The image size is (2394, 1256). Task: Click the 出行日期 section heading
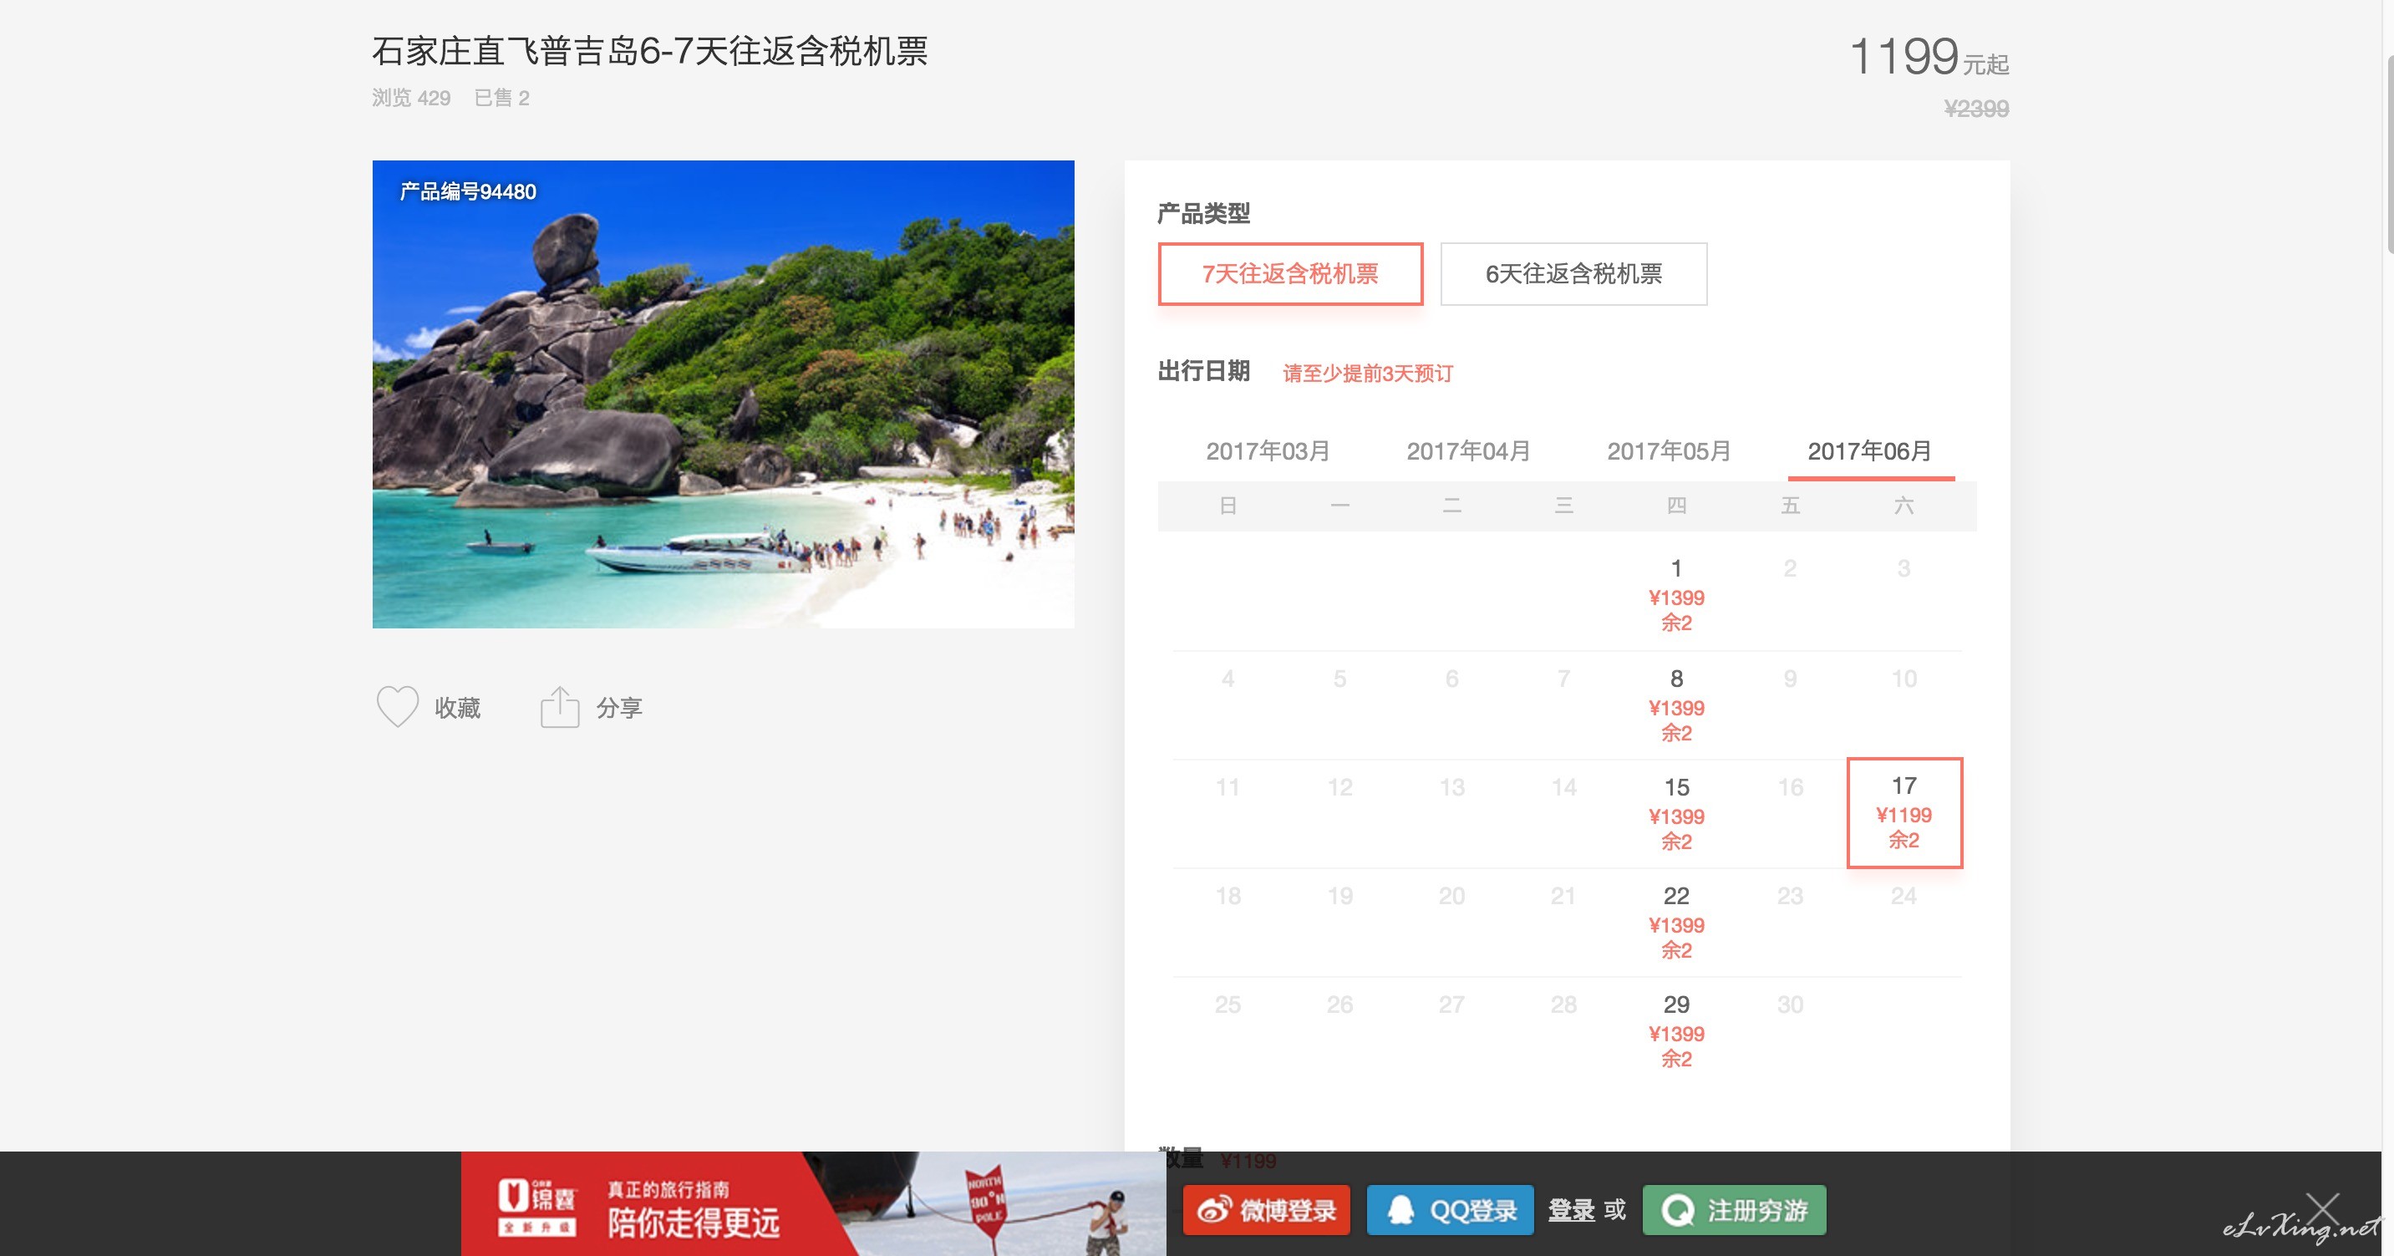(x=1203, y=371)
